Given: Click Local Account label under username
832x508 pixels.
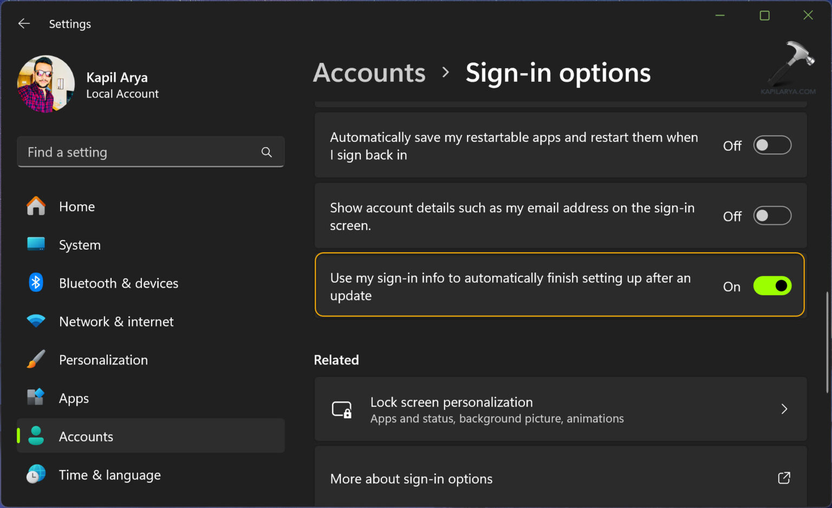Looking at the screenshot, I should (122, 94).
